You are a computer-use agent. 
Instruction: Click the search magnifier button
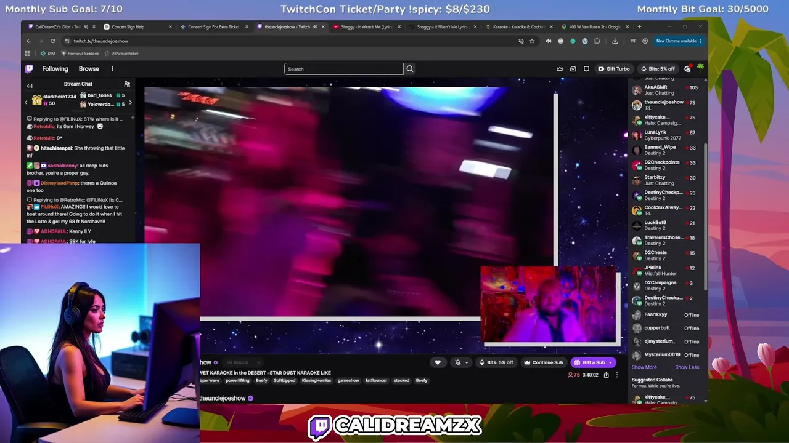[410, 69]
